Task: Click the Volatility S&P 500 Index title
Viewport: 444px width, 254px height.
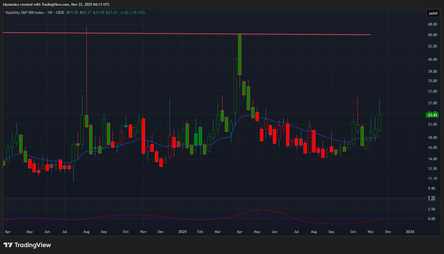Action: pos(25,13)
